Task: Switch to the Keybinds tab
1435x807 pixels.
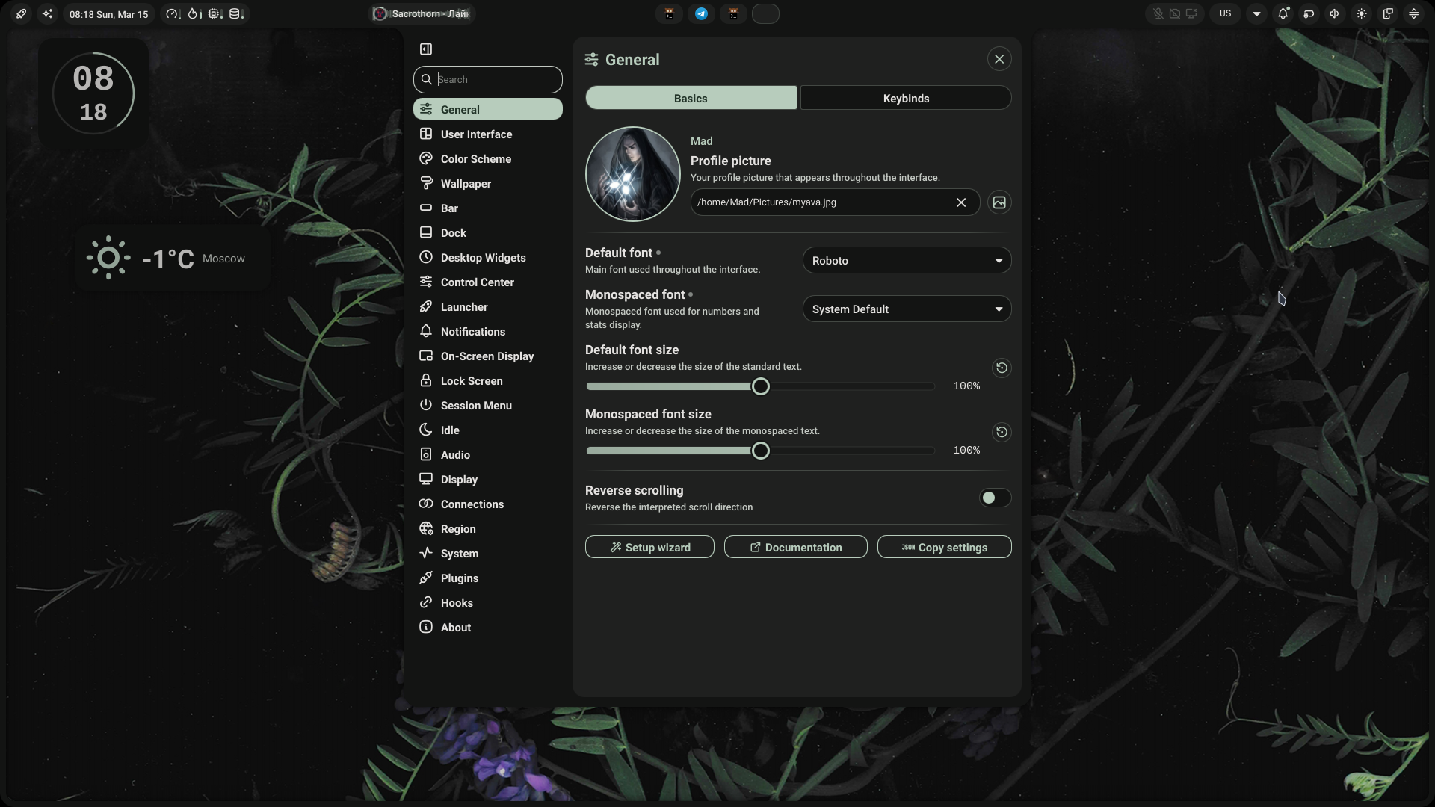Action: click(906, 99)
